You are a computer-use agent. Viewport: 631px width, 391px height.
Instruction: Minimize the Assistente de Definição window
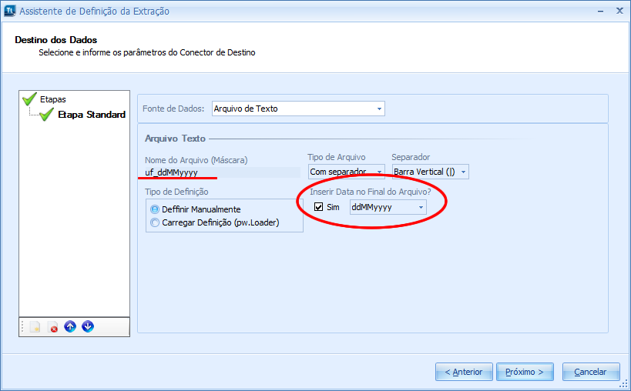pyautogui.click(x=600, y=12)
